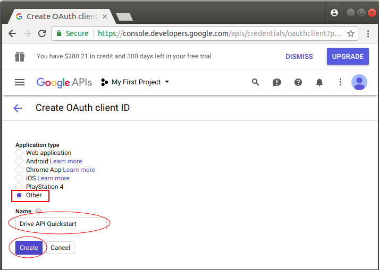Click the free trial credit message
This screenshot has width=379, height=270.
124,56
